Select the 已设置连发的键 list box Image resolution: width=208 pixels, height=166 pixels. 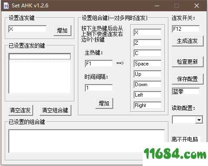tap(40, 73)
